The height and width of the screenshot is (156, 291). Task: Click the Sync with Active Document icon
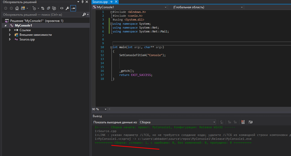[42, 8]
